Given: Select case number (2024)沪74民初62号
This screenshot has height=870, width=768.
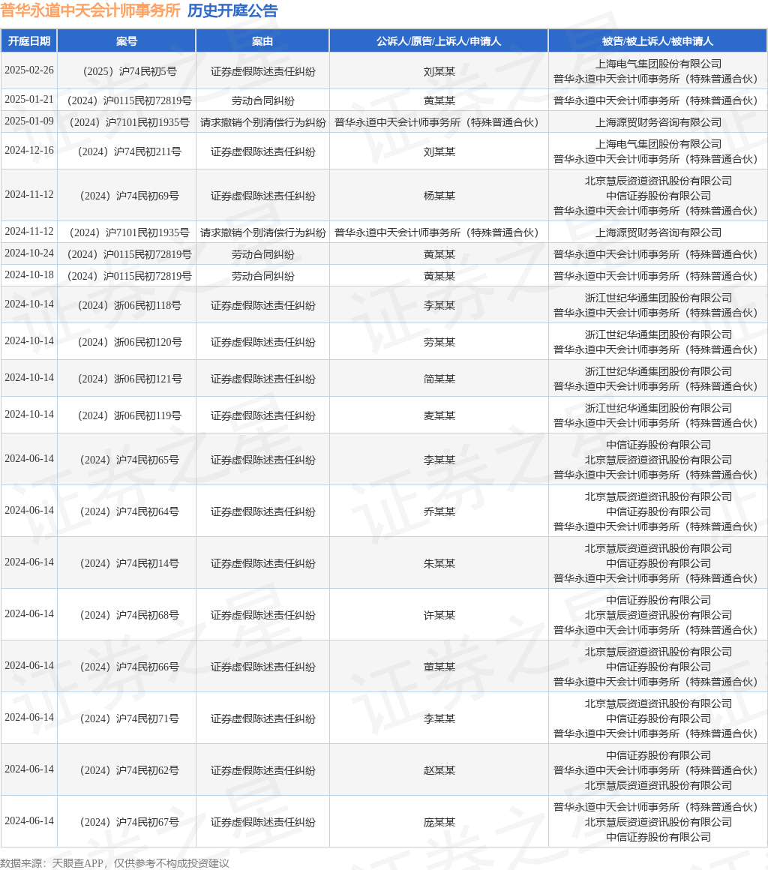Looking at the screenshot, I should 127,771.
